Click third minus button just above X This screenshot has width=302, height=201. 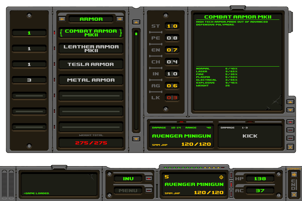[290, 138]
